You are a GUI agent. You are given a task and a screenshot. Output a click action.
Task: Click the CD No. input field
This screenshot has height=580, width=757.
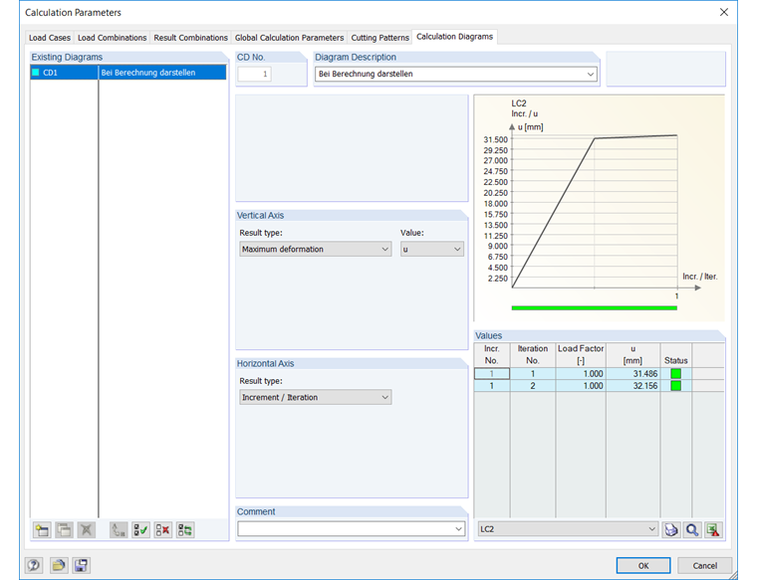tap(254, 75)
